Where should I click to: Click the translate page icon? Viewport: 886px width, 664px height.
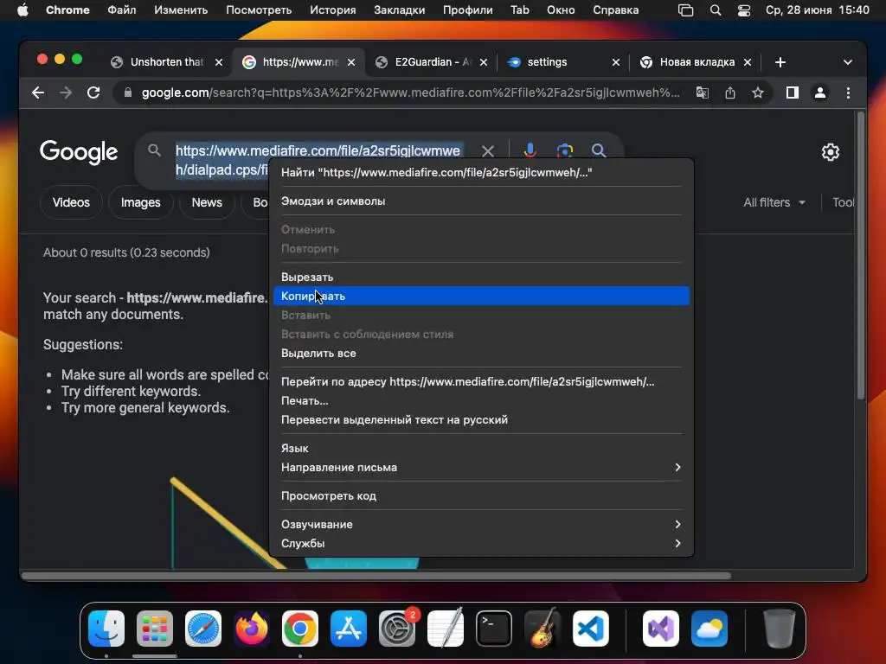(x=703, y=93)
